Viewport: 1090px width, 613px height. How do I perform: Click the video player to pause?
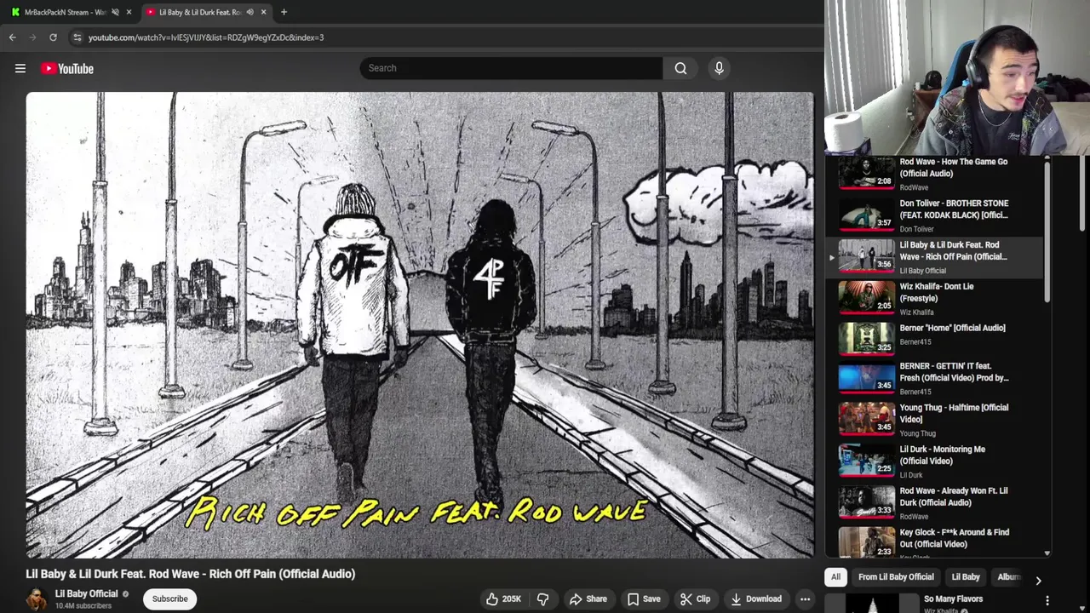click(x=419, y=324)
